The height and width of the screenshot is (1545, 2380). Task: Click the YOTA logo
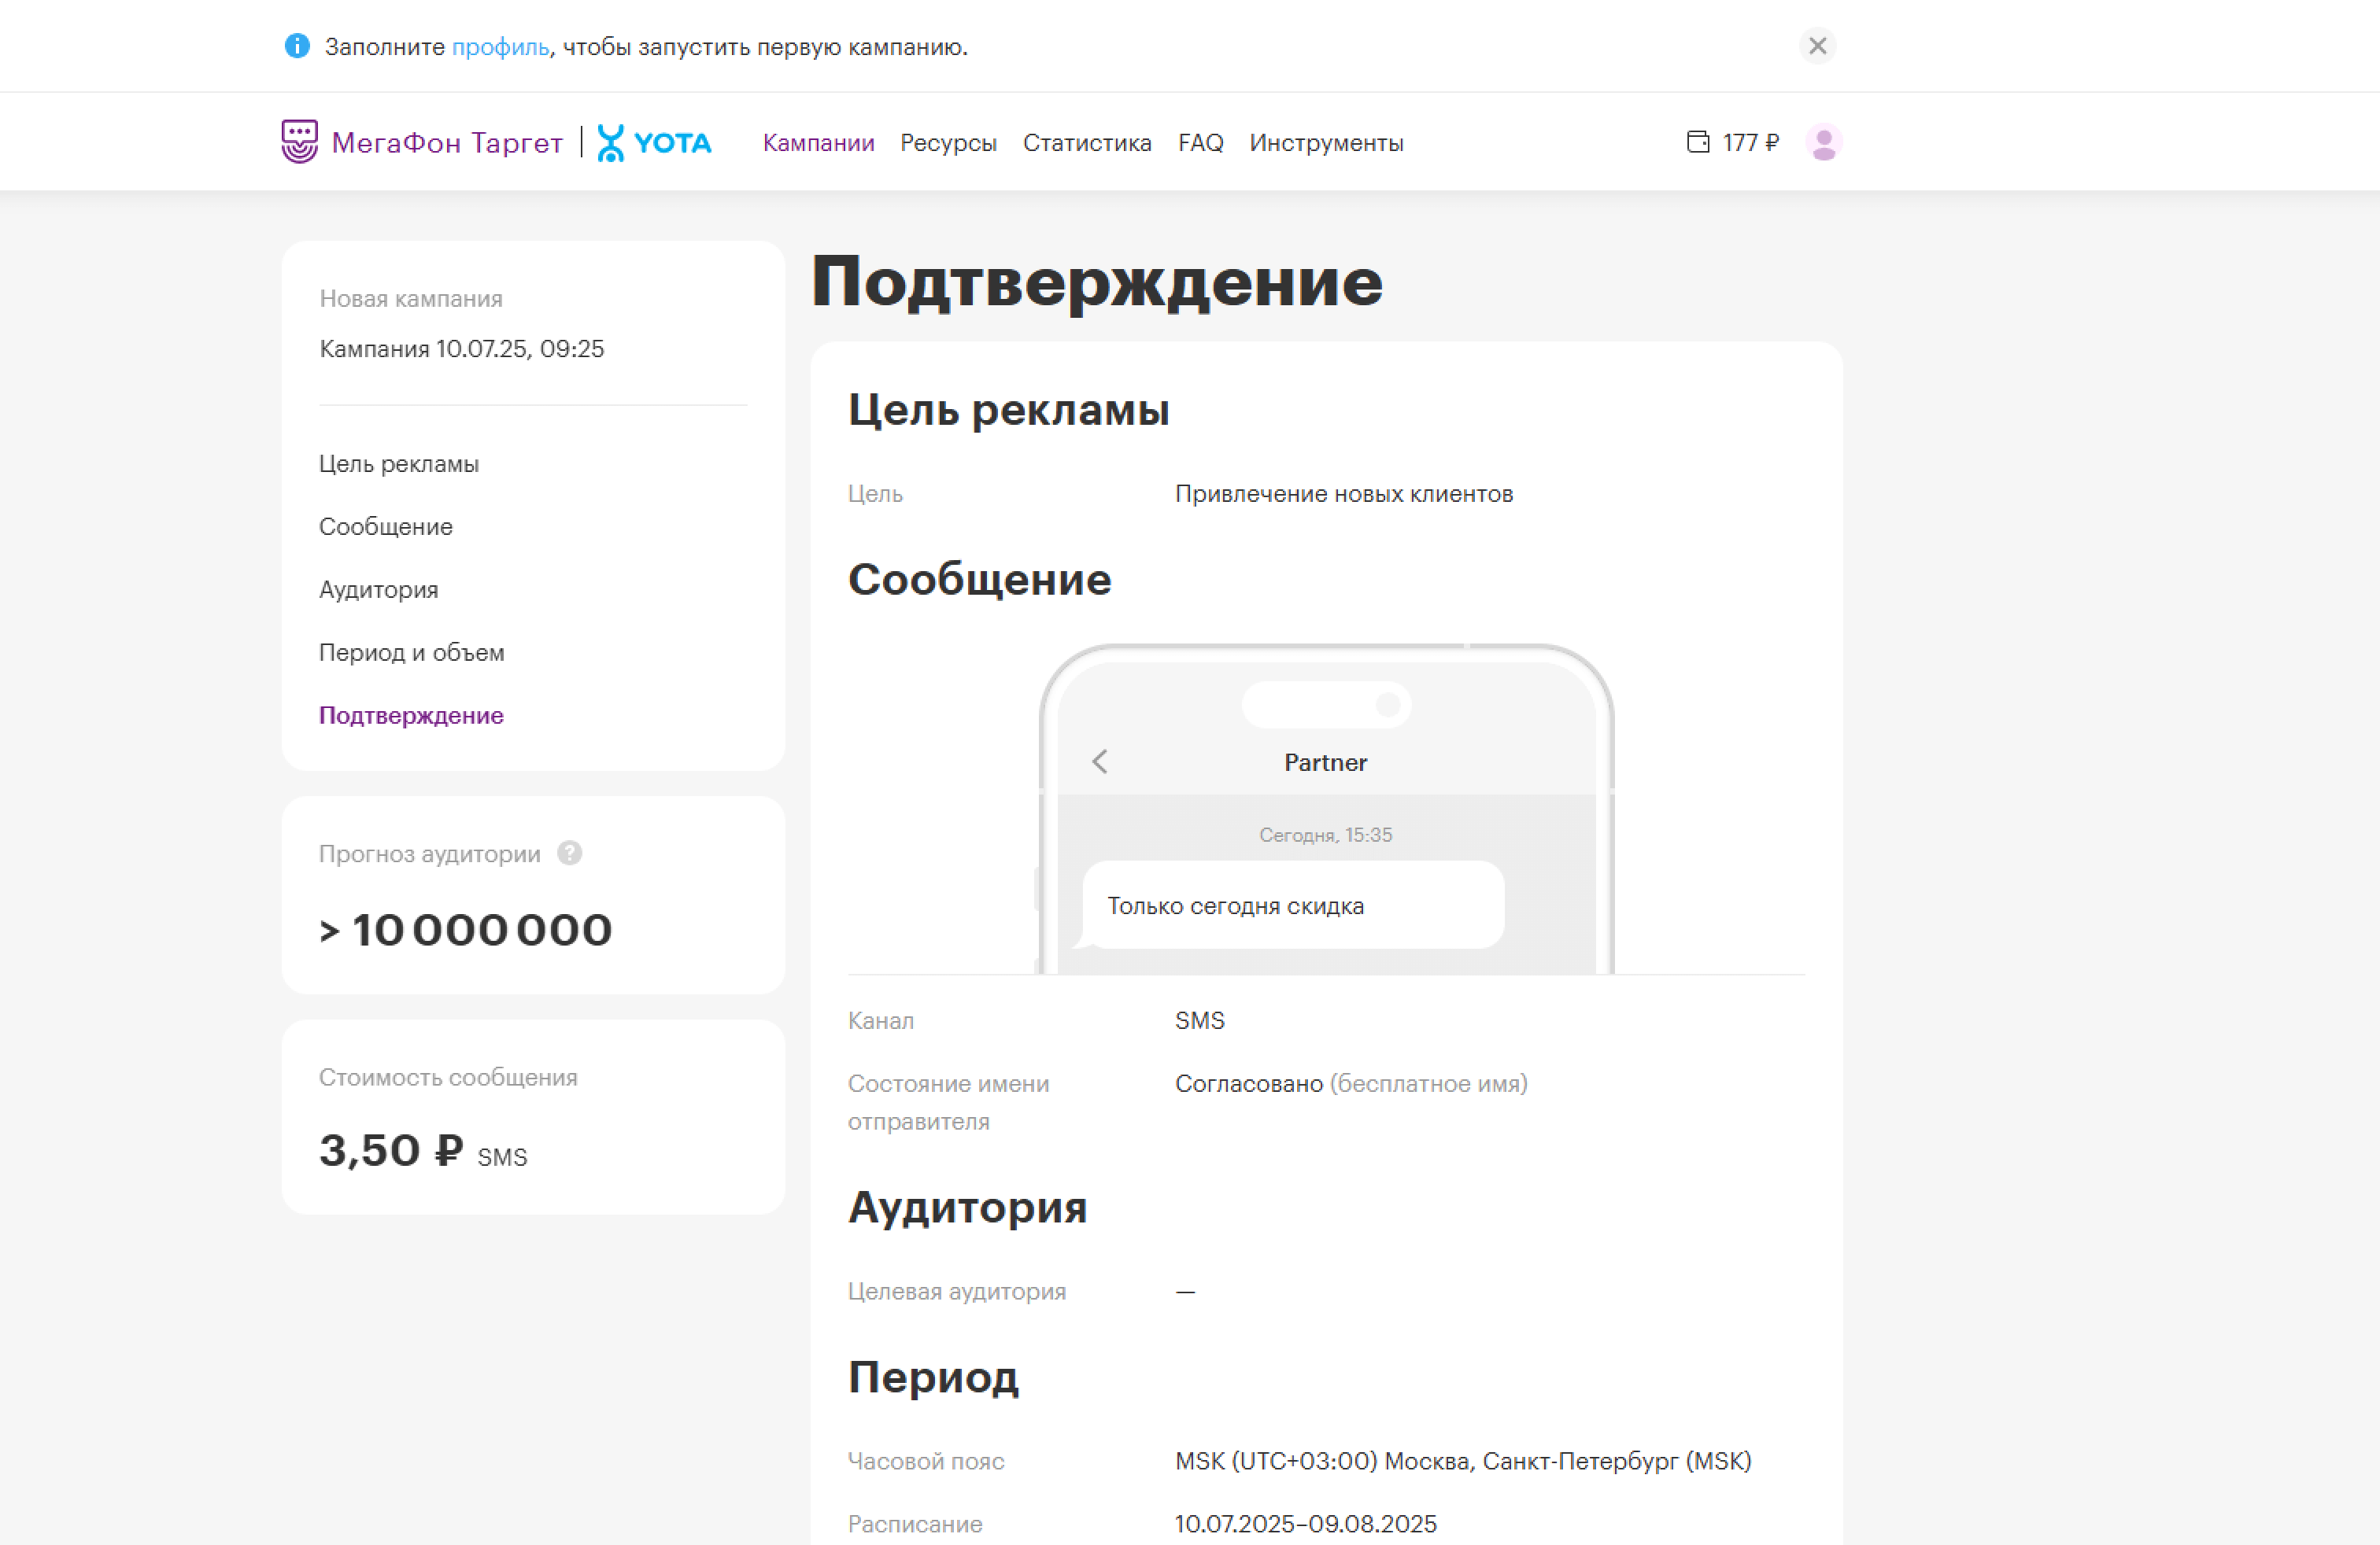click(x=654, y=142)
